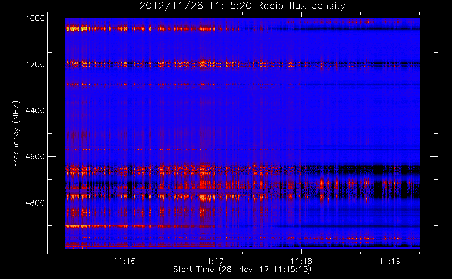
Task: Click the 4400 frequency tick label
Action: tap(35, 110)
